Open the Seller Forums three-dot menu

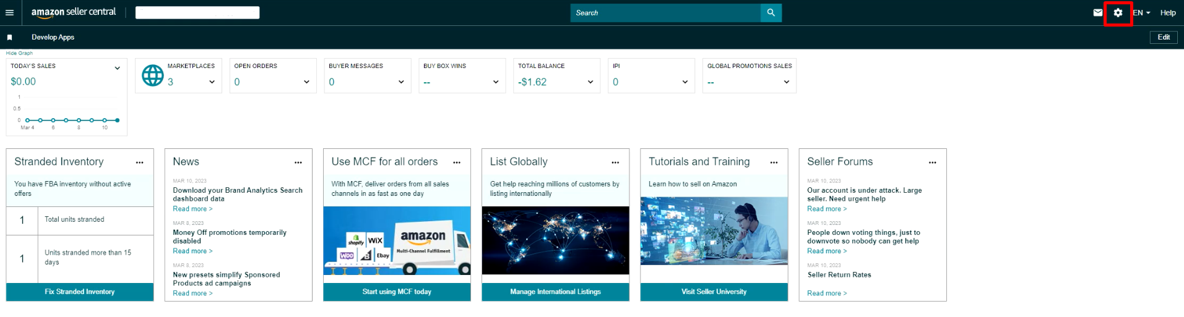coord(932,163)
